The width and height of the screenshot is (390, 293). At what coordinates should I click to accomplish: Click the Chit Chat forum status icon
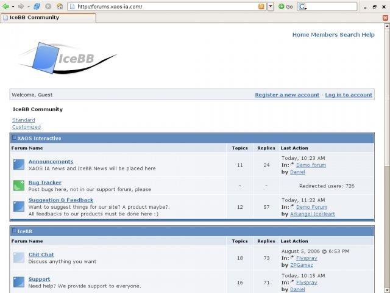pyautogui.click(x=19, y=258)
